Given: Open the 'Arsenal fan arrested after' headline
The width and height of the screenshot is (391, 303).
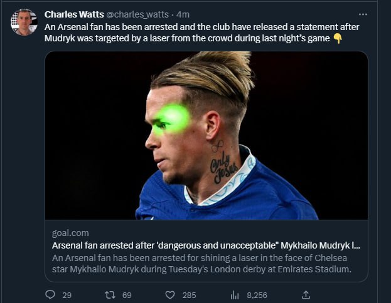Looking at the screenshot, I should point(206,245).
